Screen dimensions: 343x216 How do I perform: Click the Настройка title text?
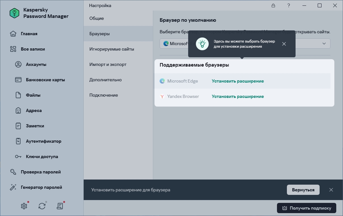pyautogui.click(x=100, y=5)
